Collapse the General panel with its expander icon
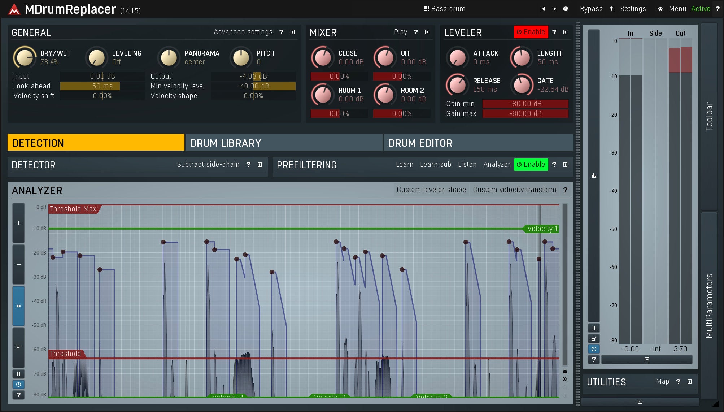 pos(292,32)
